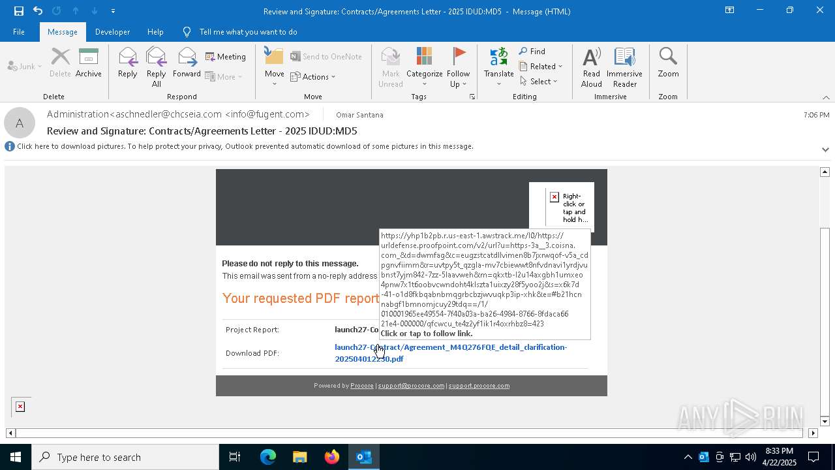Open the Related dropdown
Viewport: 835px width, 470px height.
(x=541, y=66)
